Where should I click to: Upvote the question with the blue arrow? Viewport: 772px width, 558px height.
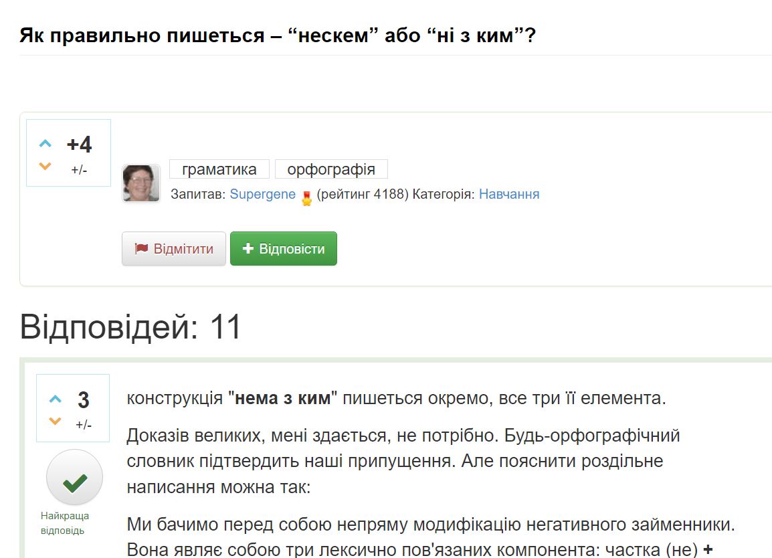(45, 143)
